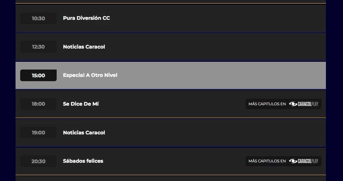
Task: Open the Noticias Caracol program at 19:00
Action: pos(84,132)
